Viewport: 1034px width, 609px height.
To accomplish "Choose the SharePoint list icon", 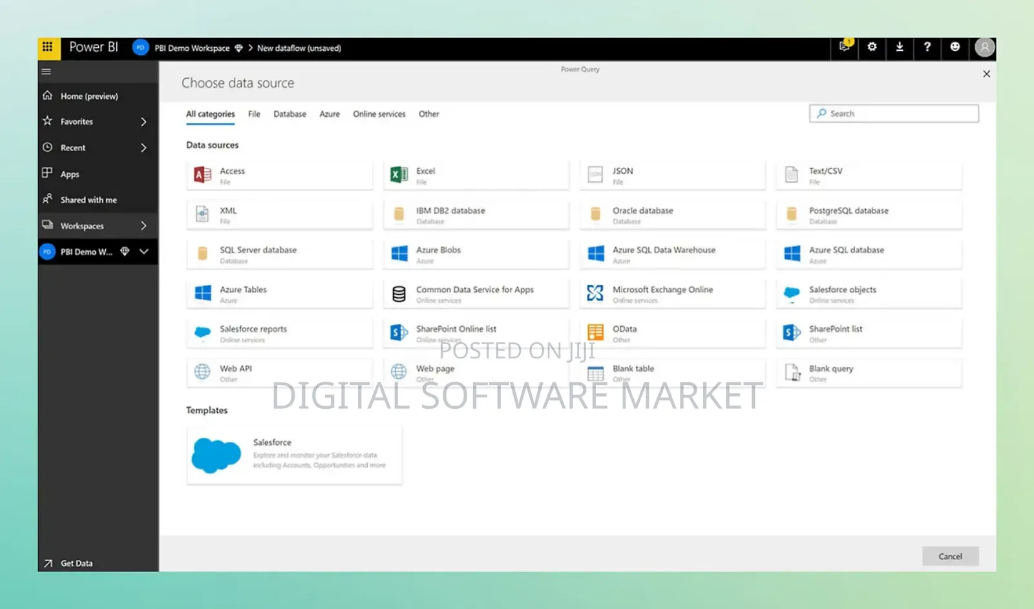I will [792, 333].
